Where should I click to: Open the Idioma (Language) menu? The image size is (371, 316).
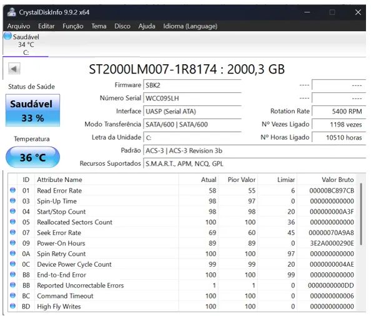[x=190, y=26]
